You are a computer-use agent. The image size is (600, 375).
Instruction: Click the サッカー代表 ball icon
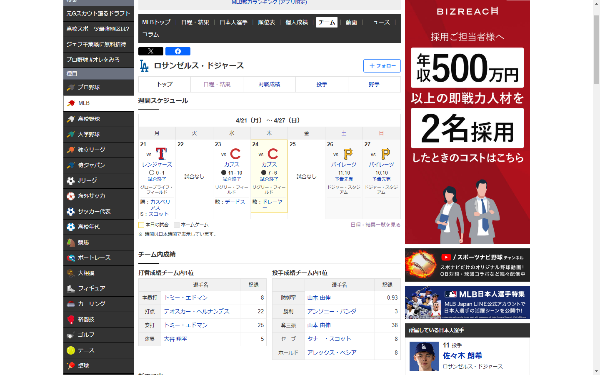tap(71, 212)
